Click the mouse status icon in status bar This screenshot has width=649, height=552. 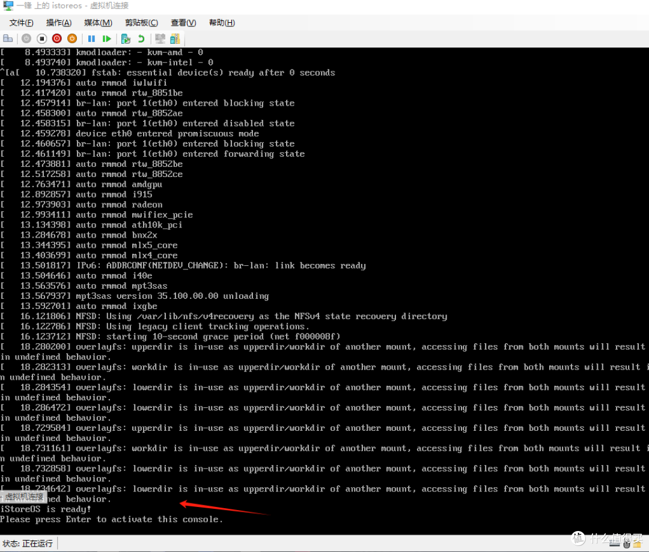(627, 544)
